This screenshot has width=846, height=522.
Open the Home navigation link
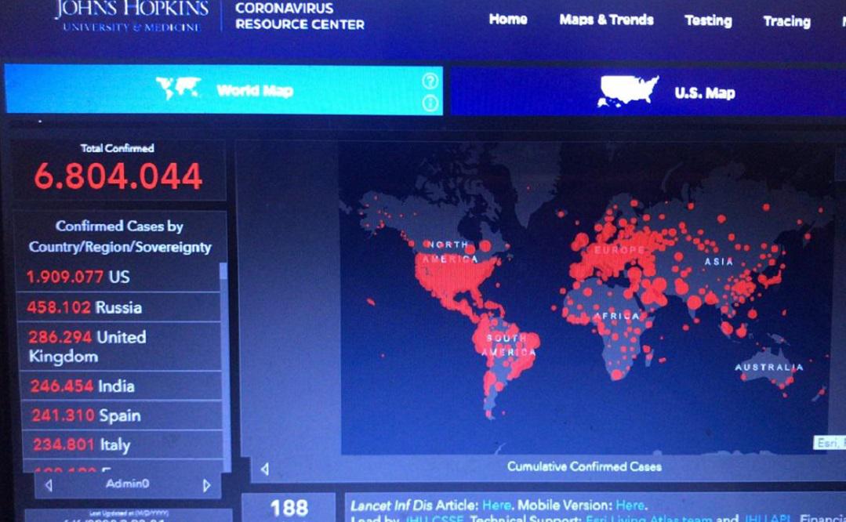point(508,20)
